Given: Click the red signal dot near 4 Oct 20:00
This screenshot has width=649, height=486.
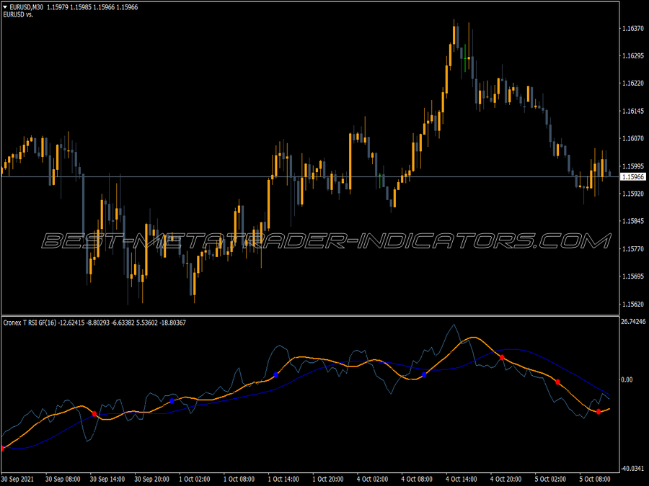Looking at the screenshot, I should click(502, 357).
